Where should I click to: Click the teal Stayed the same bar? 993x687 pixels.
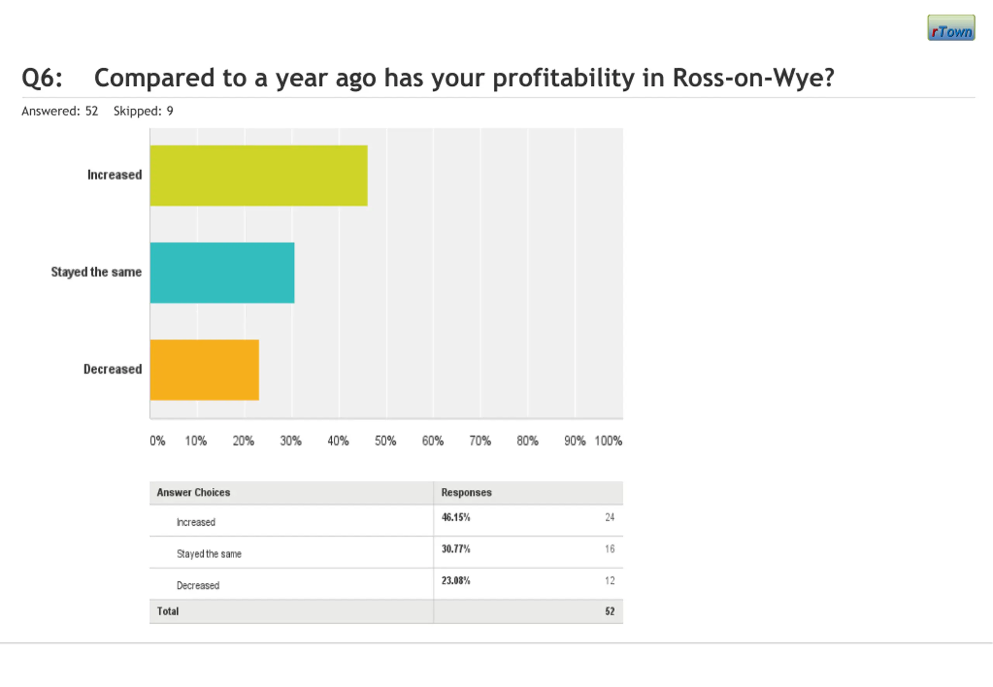click(x=222, y=273)
